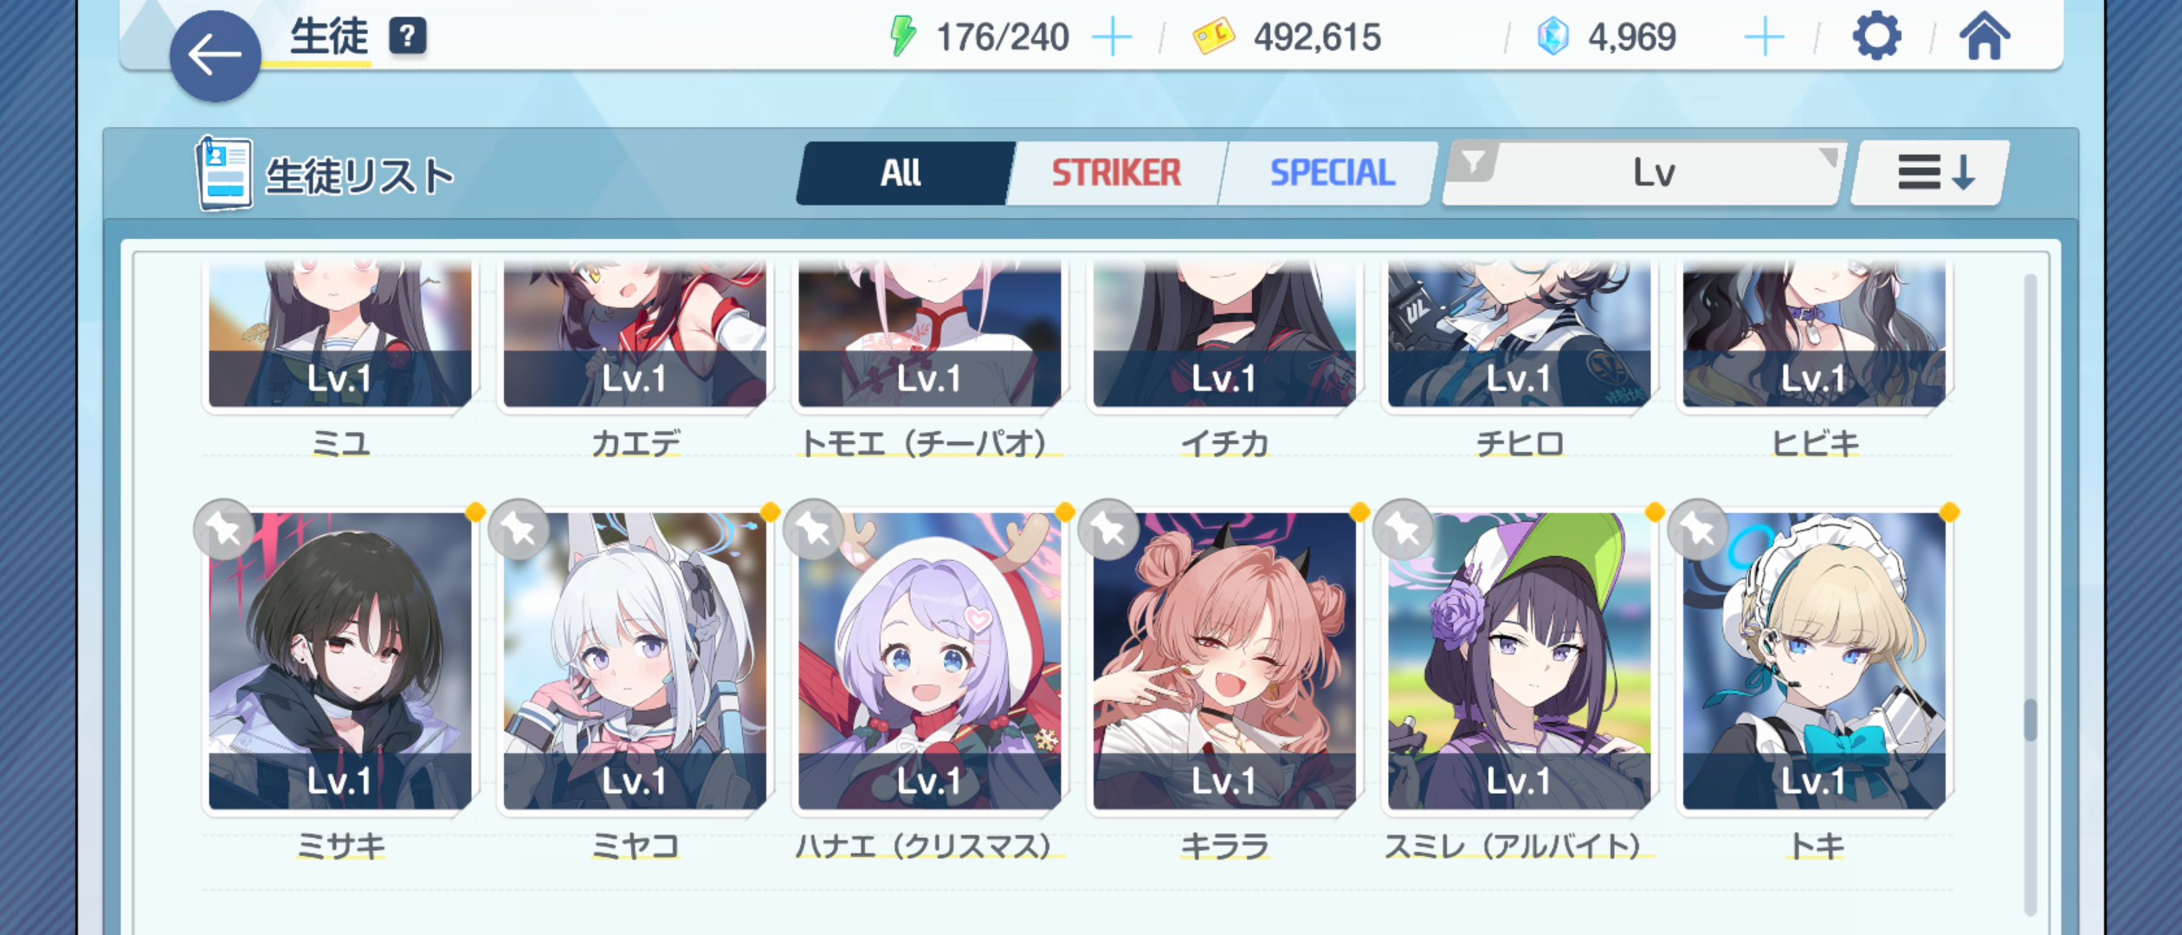Add energy with the plus next to 176/240
The image size is (2182, 935).
pos(1112,37)
